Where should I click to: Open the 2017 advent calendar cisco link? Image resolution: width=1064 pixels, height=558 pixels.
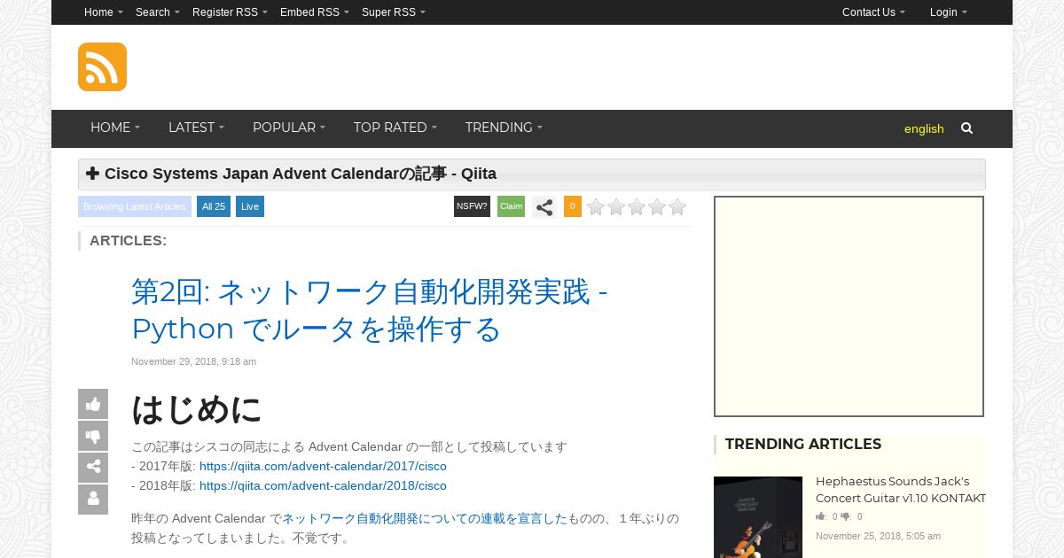[x=323, y=467]
